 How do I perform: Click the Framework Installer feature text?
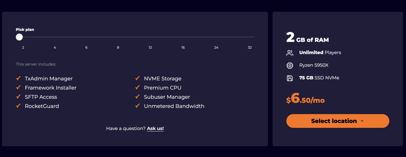[x=50, y=87]
